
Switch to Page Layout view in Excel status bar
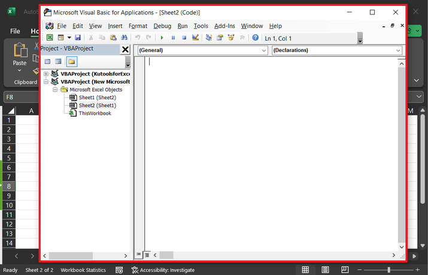coord(325,270)
